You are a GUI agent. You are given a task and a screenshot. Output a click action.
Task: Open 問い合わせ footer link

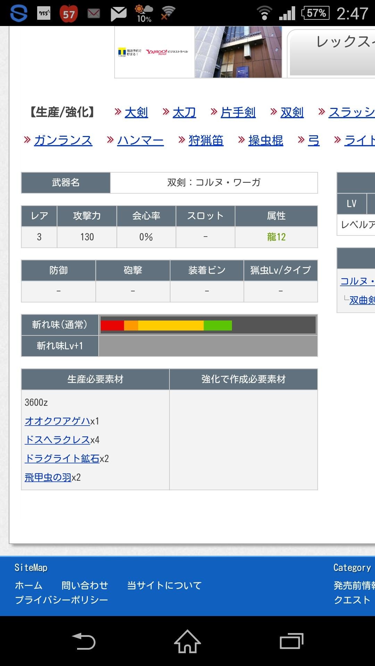[x=85, y=585]
